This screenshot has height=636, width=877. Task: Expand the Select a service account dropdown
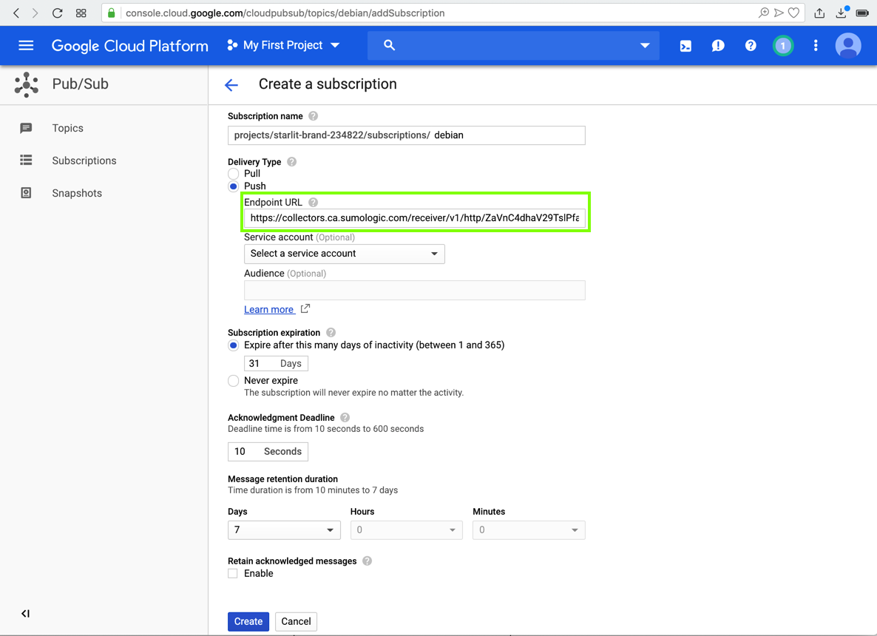344,254
